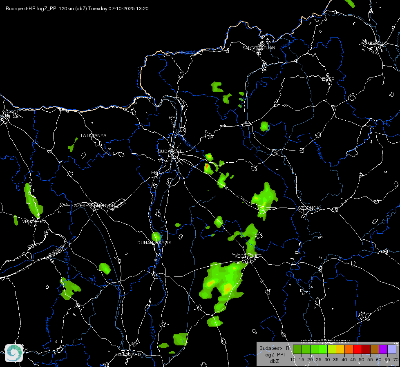Click the BUDAPEST city label

click(x=170, y=151)
